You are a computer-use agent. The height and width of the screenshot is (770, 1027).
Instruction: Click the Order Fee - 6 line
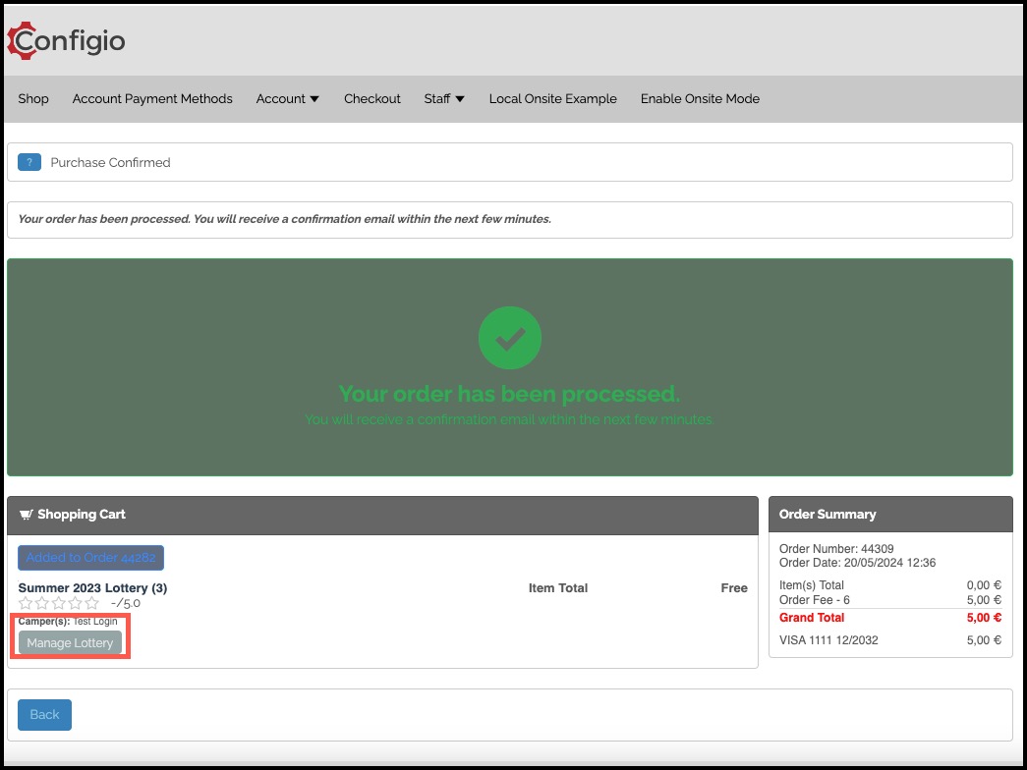(x=890, y=600)
